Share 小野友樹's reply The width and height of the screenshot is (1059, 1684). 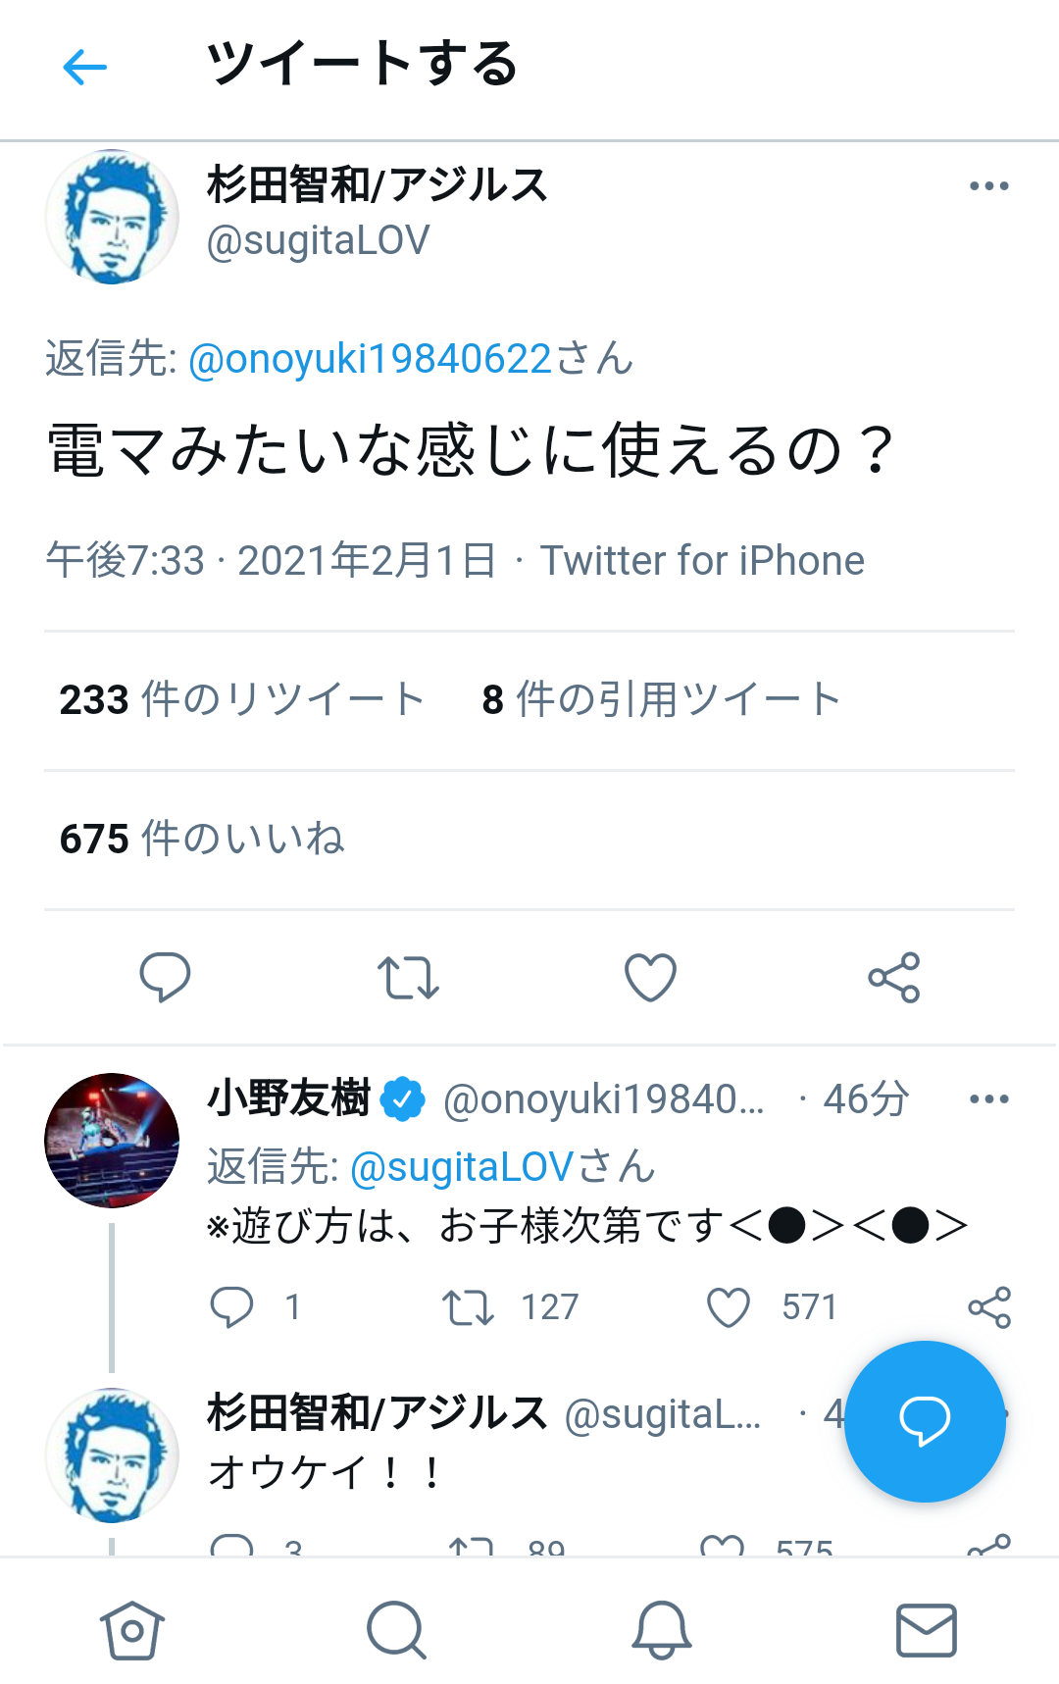pyautogui.click(x=988, y=1307)
